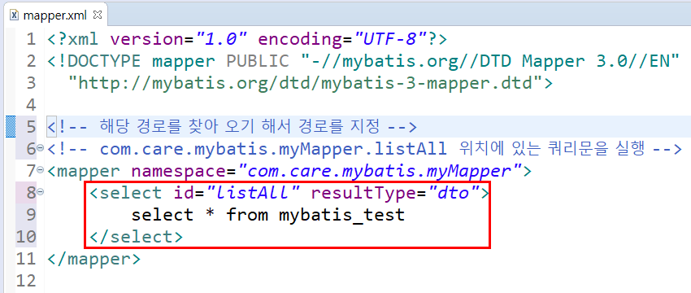Click the XML file icon on mapper.xml tab
This screenshot has height=293, width=691.
[x=15, y=15]
